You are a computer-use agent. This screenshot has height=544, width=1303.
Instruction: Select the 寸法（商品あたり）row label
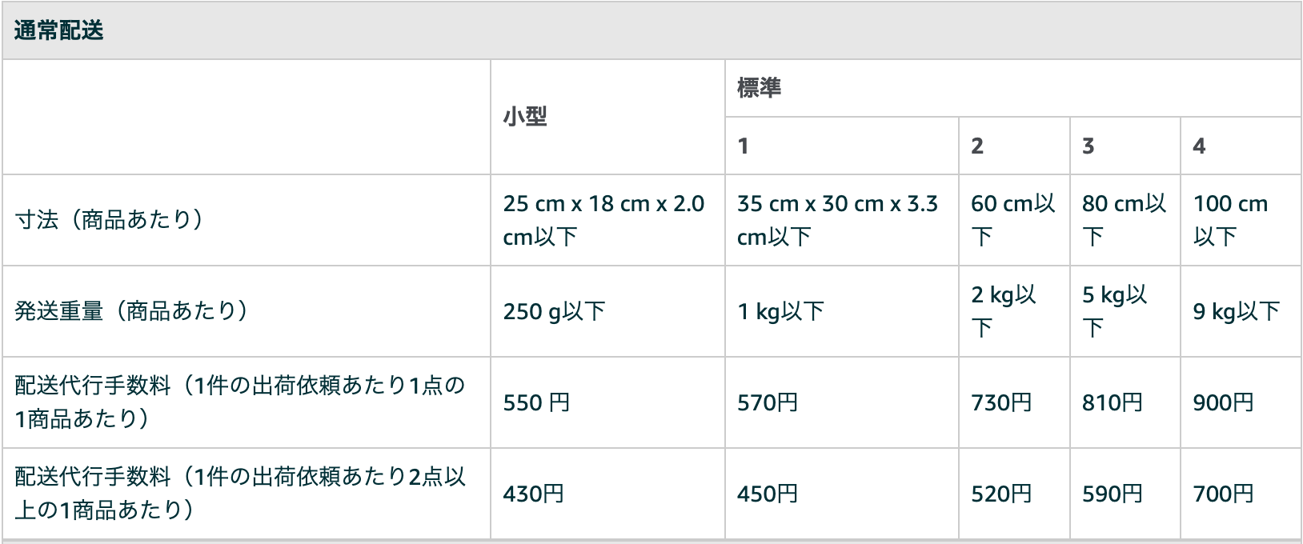click(x=109, y=220)
